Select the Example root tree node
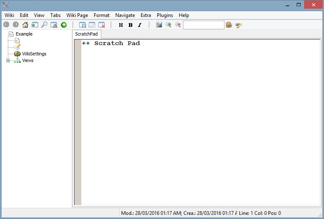 tap(24, 34)
